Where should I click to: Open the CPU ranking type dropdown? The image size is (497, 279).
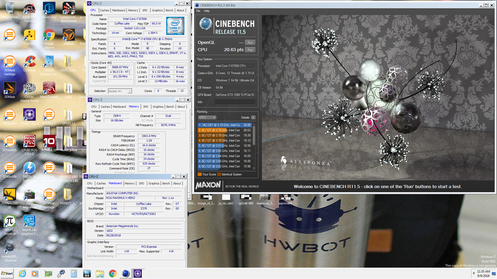pyautogui.click(x=207, y=118)
